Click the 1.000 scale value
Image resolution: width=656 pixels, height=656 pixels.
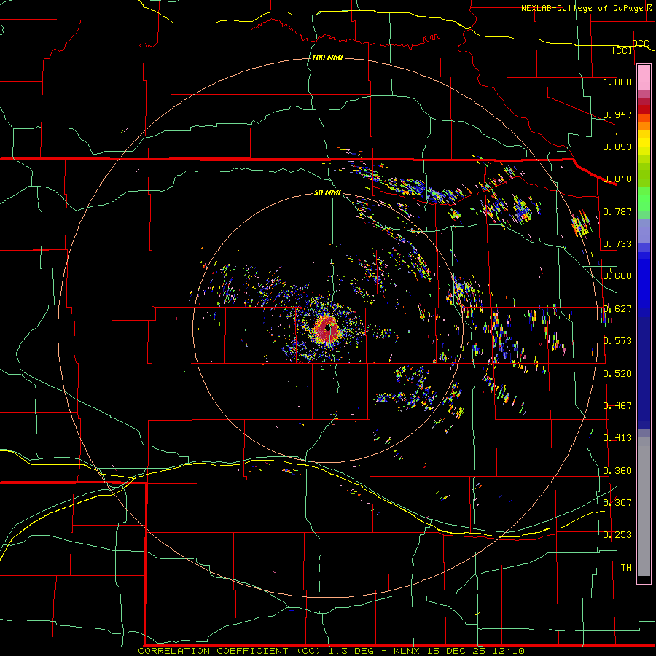tap(617, 82)
